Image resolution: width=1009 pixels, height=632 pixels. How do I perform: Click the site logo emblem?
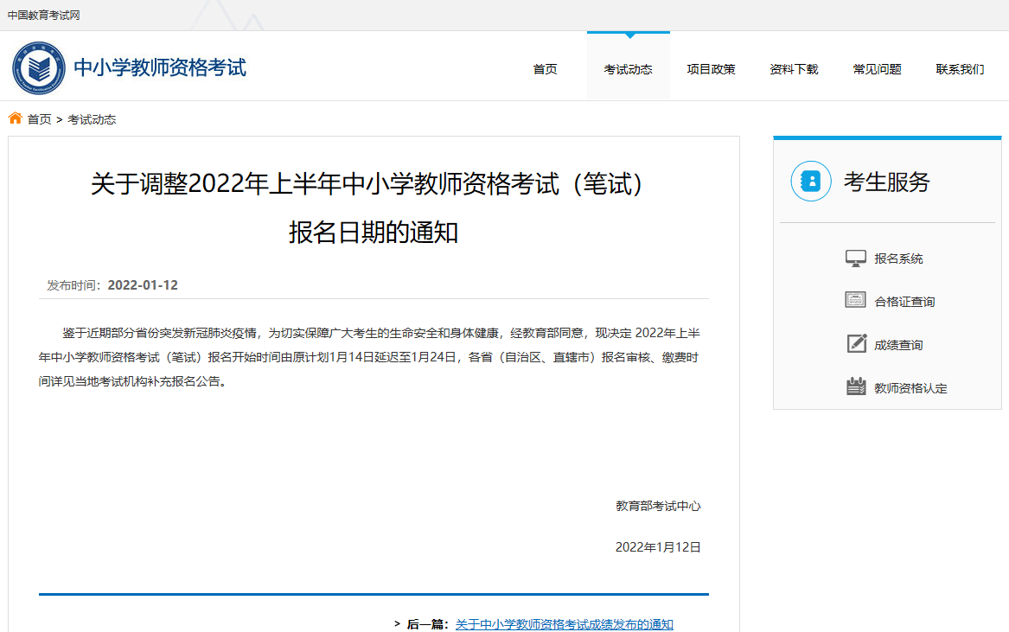[x=39, y=67]
